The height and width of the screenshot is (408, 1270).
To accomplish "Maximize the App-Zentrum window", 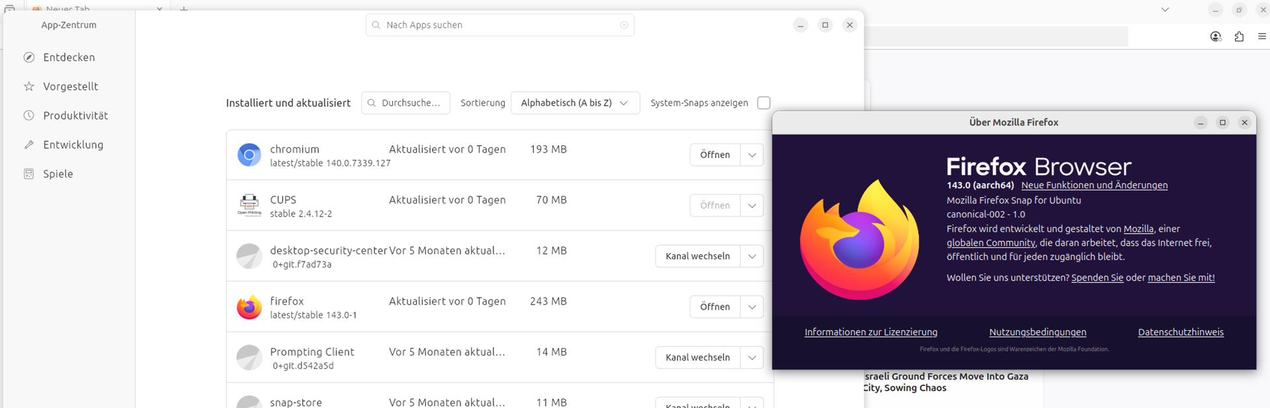I will tap(825, 25).
